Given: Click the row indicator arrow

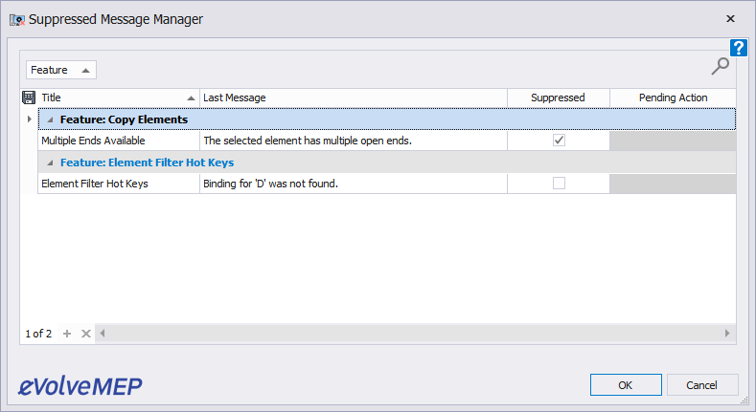Looking at the screenshot, I should (29, 119).
